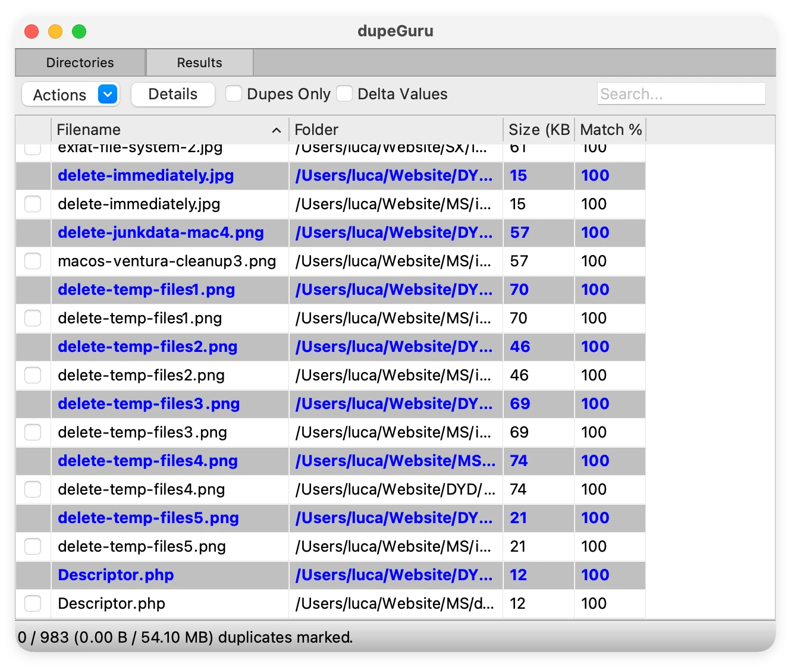
Task: Click the non-bold delete-temp-files3.png filename
Action: pos(142,432)
